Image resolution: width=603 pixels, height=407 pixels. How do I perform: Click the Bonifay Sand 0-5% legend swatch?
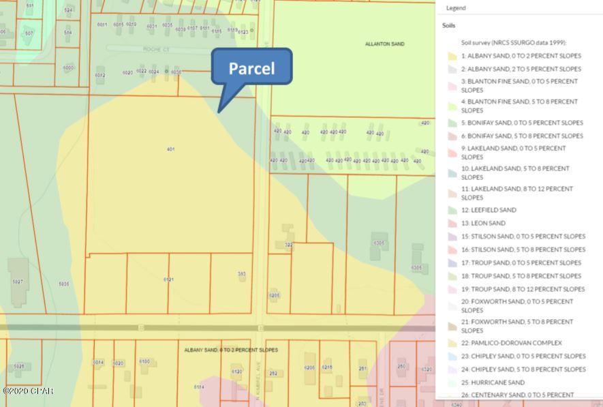click(x=452, y=123)
